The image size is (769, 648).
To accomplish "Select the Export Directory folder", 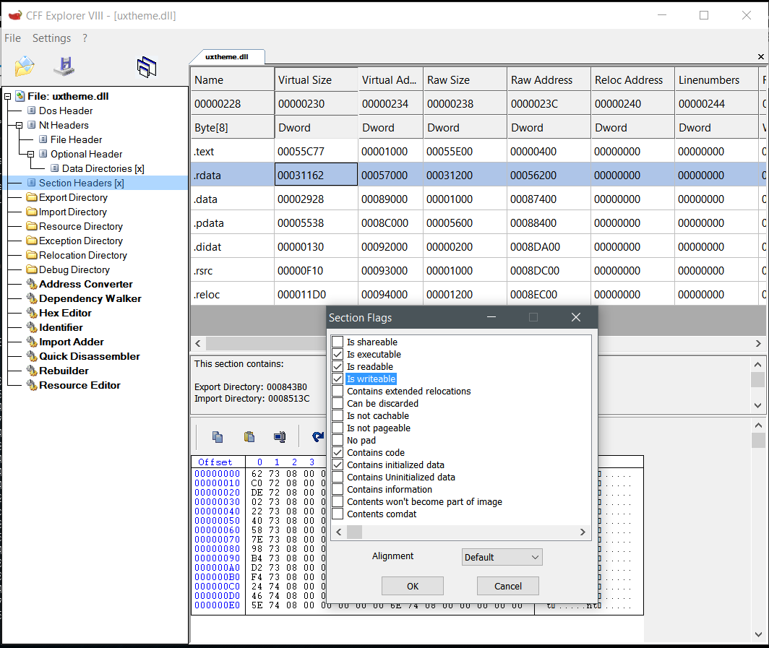I will tap(73, 197).
